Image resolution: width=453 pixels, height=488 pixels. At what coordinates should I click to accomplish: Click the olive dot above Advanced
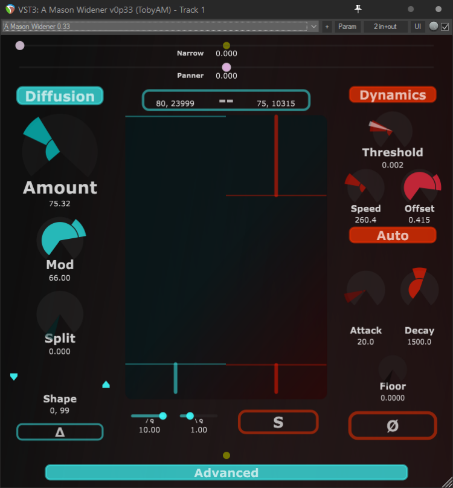pos(226,455)
